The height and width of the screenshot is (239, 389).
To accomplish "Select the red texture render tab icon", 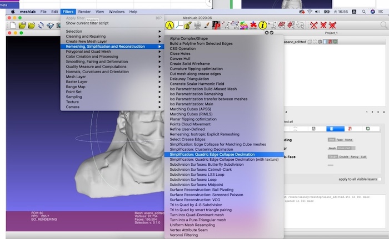I will point(350,129).
